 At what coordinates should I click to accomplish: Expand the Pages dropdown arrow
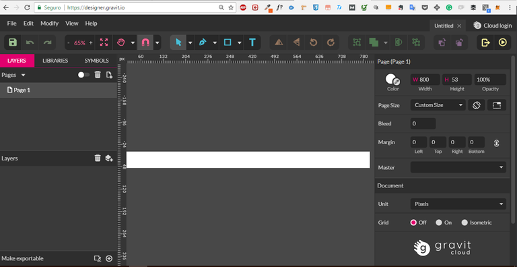click(x=23, y=75)
